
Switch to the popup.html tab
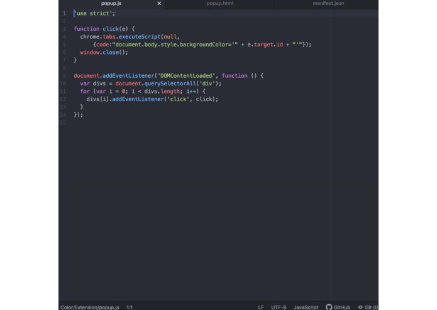219,3
